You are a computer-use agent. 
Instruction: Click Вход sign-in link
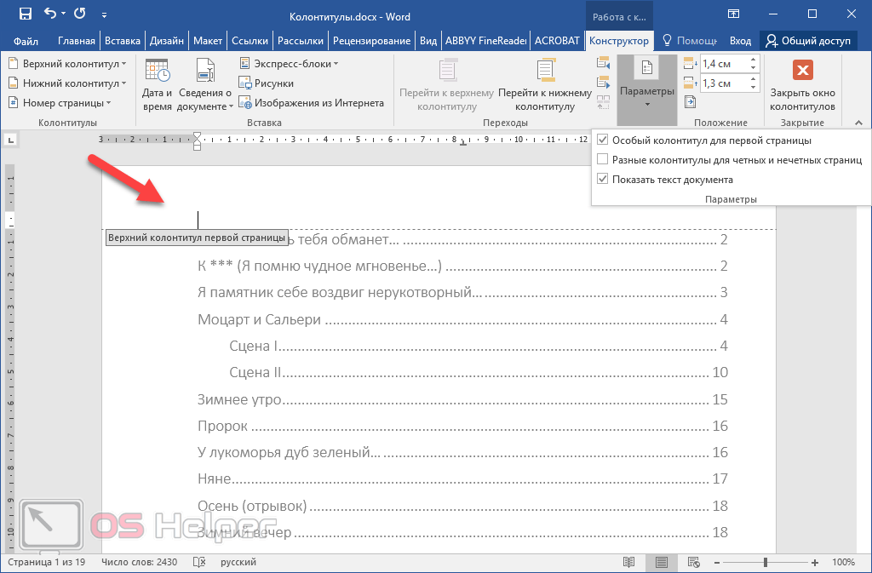tap(740, 41)
